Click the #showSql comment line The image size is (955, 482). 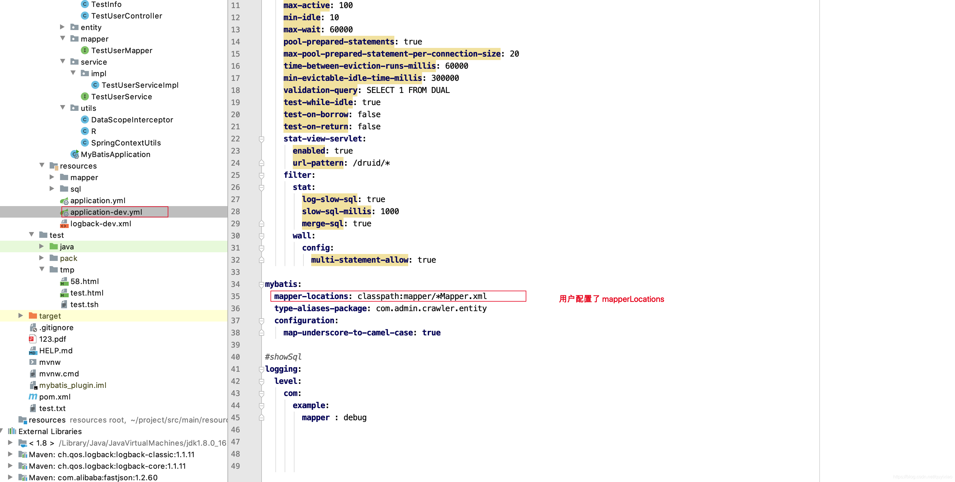pos(283,357)
